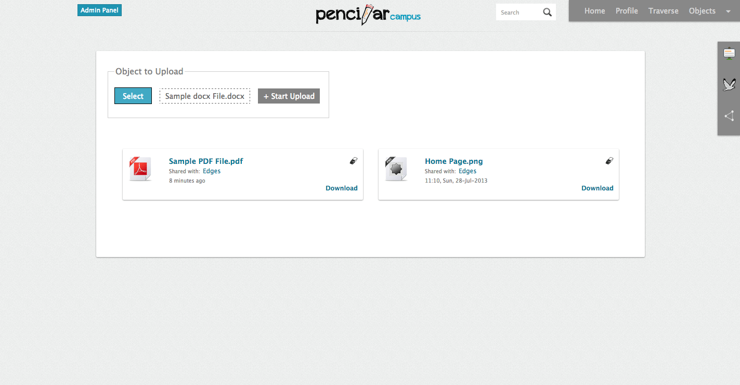740x385 pixels.
Task: Open the Home menu item
Action: click(594, 11)
